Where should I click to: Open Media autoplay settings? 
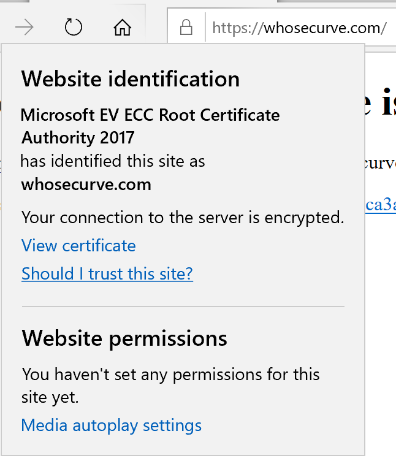tap(111, 425)
